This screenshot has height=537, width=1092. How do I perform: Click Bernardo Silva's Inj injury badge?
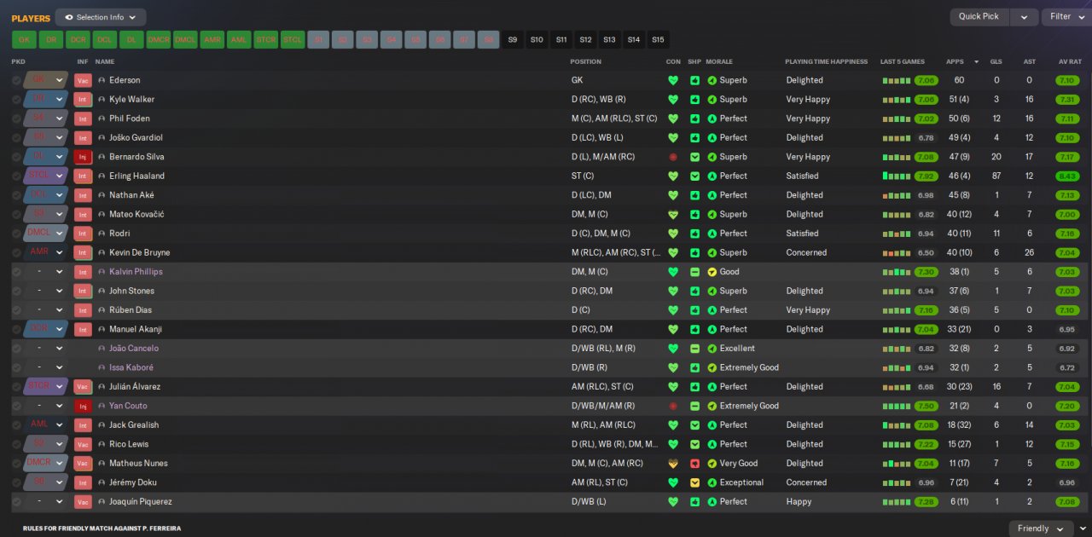(x=83, y=157)
